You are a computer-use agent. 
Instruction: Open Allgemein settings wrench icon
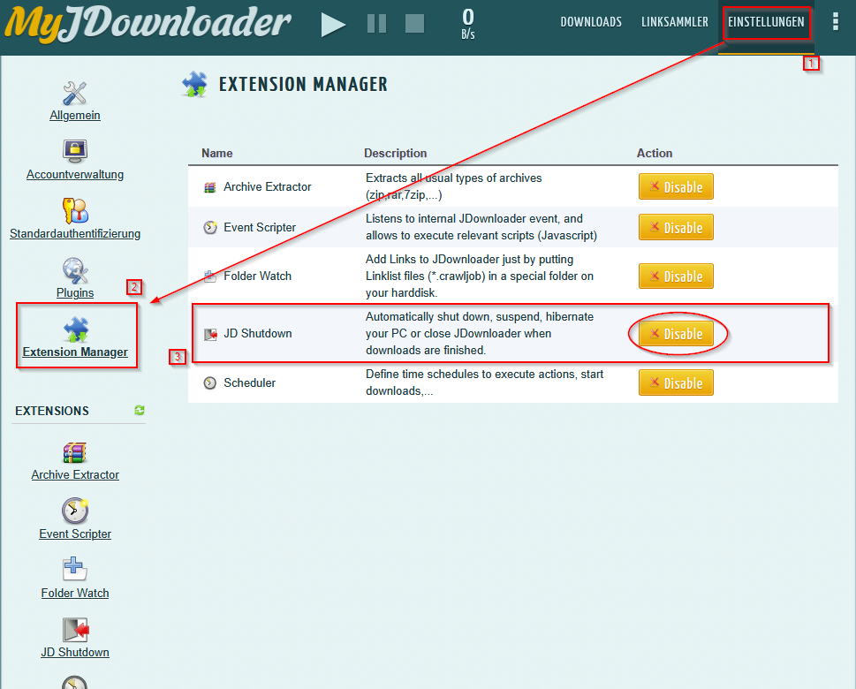75,93
